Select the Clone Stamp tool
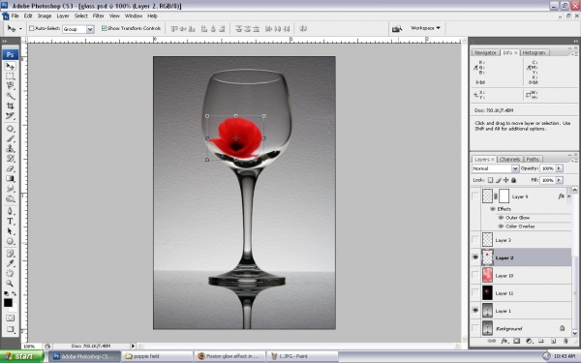The height and width of the screenshot is (363, 581). coord(10,149)
